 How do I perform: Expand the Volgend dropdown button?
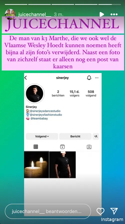coord(42,136)
